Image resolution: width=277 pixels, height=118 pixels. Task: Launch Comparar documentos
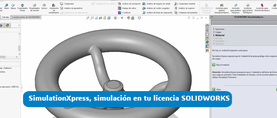pyautogui.click(x=186, y=13)
